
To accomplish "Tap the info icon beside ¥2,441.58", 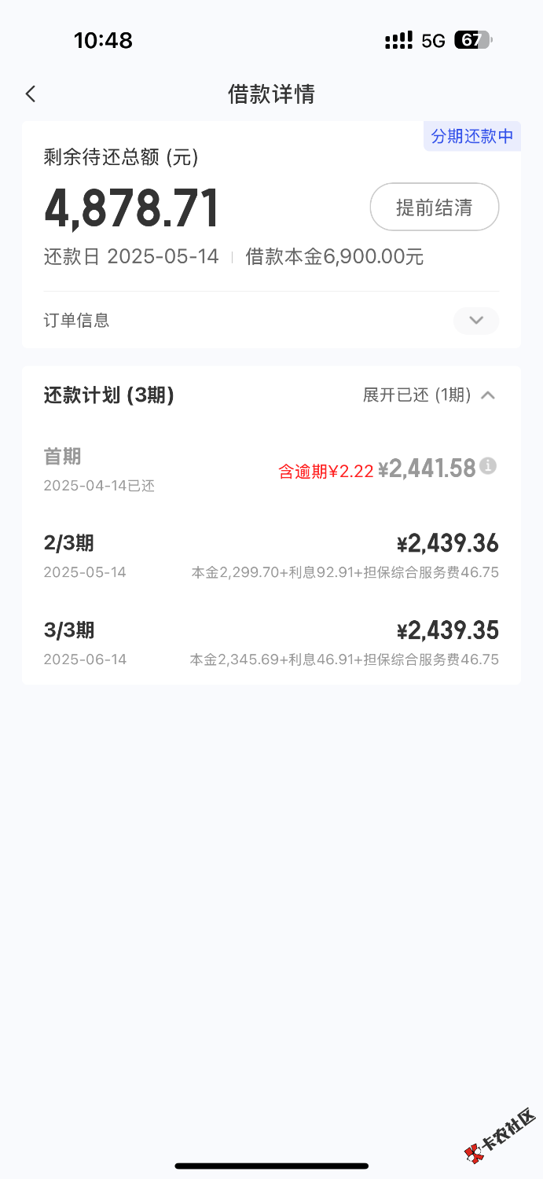I will click(x=488, y=466).
